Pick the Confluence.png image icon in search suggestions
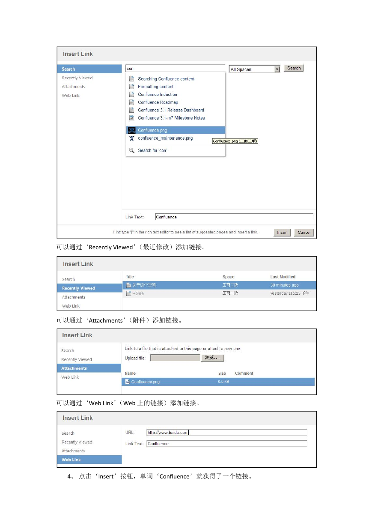The width and height of the screenshot is (372, 526). pos(132,130)
